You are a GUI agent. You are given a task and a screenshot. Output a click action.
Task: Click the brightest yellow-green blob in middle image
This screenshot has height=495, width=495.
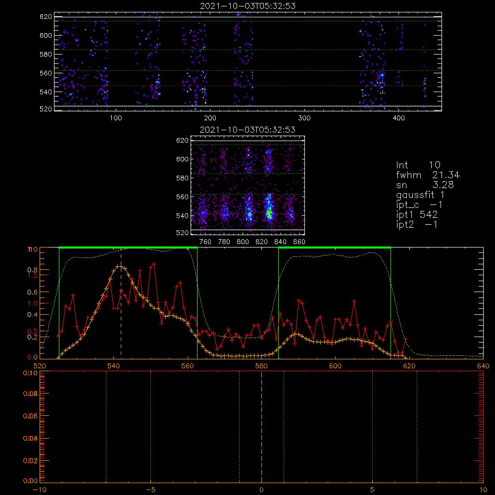(x=269, y=213)
